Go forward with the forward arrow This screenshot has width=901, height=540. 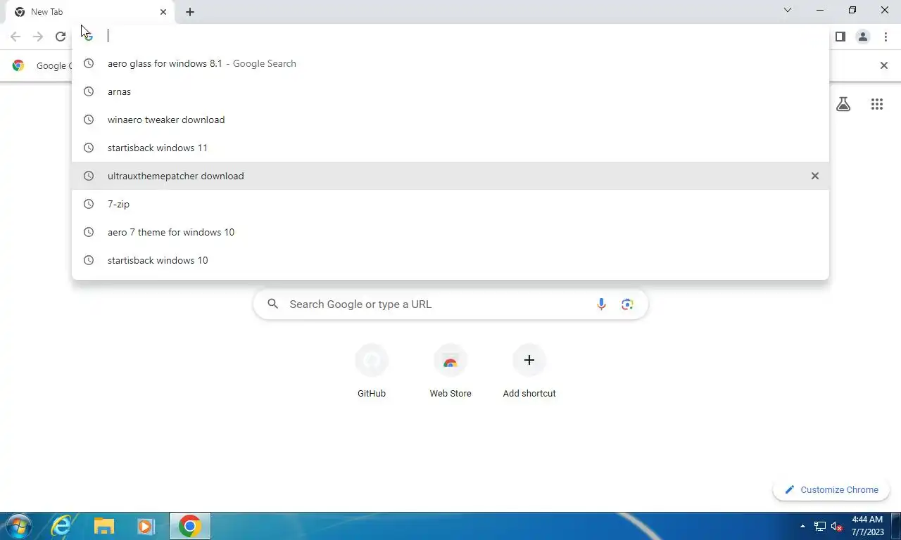click(x=38, y=37)
